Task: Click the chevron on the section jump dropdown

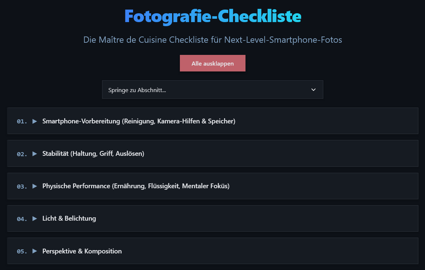Action: pyautogui.click(x=313, y=90)
